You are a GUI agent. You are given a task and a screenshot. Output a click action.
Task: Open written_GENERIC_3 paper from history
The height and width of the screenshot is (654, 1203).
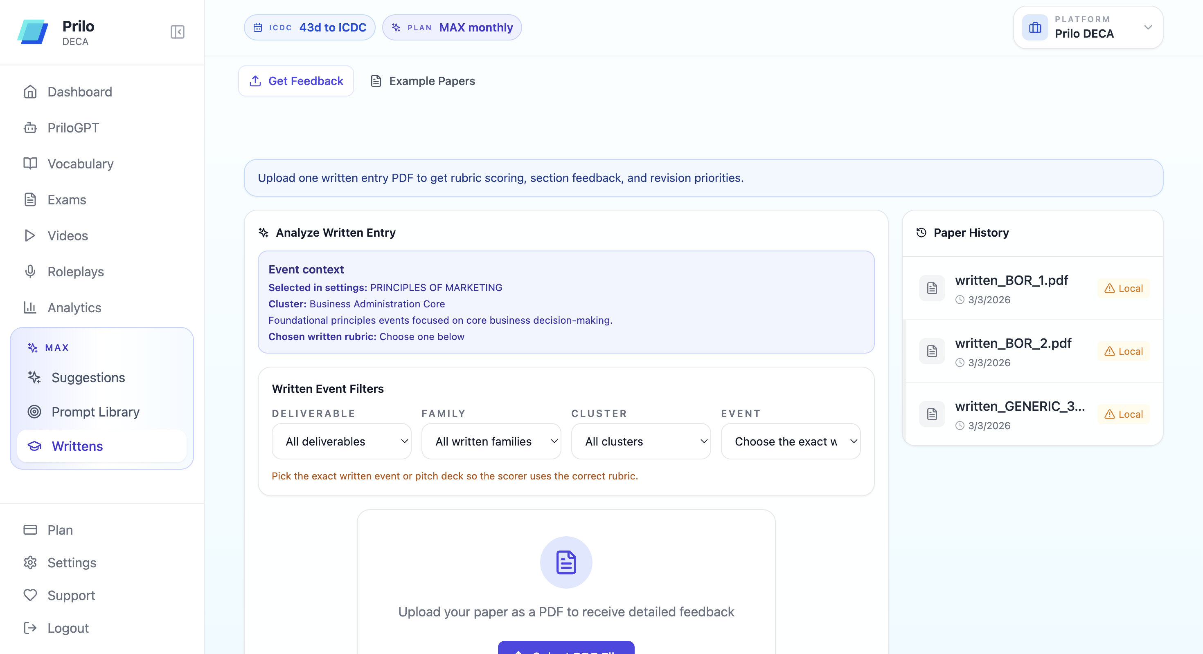pyautogui.click(x=1033, y=414)
